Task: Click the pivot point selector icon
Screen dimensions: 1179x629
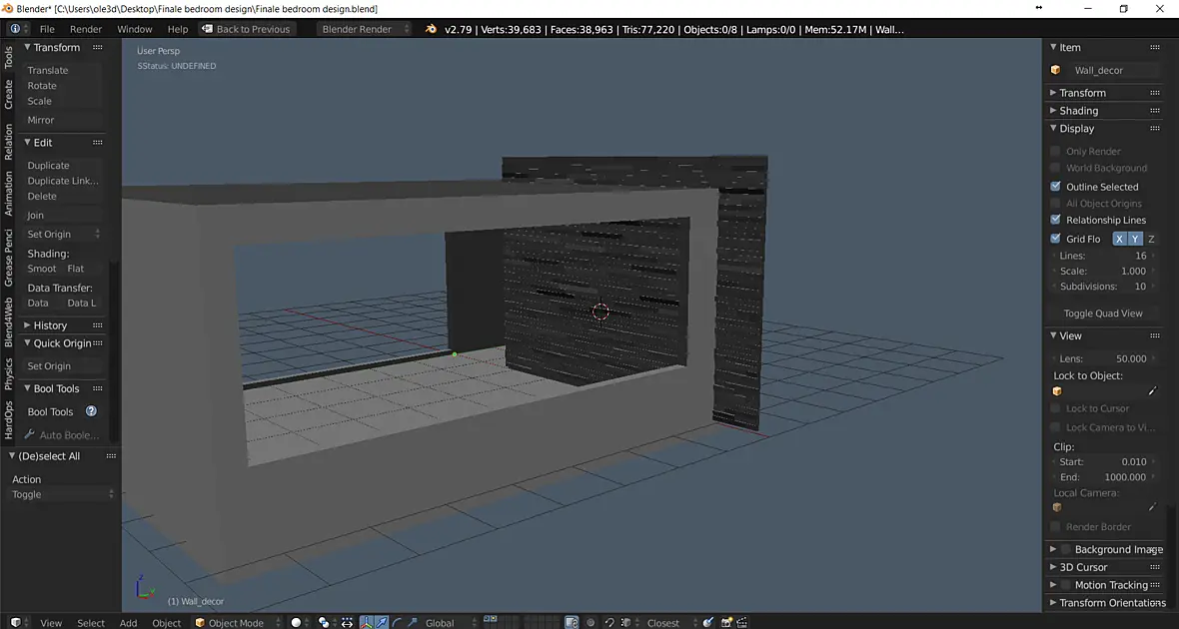Action: [324, 622]
